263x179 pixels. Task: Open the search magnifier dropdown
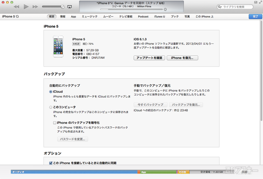pos(220,7)
